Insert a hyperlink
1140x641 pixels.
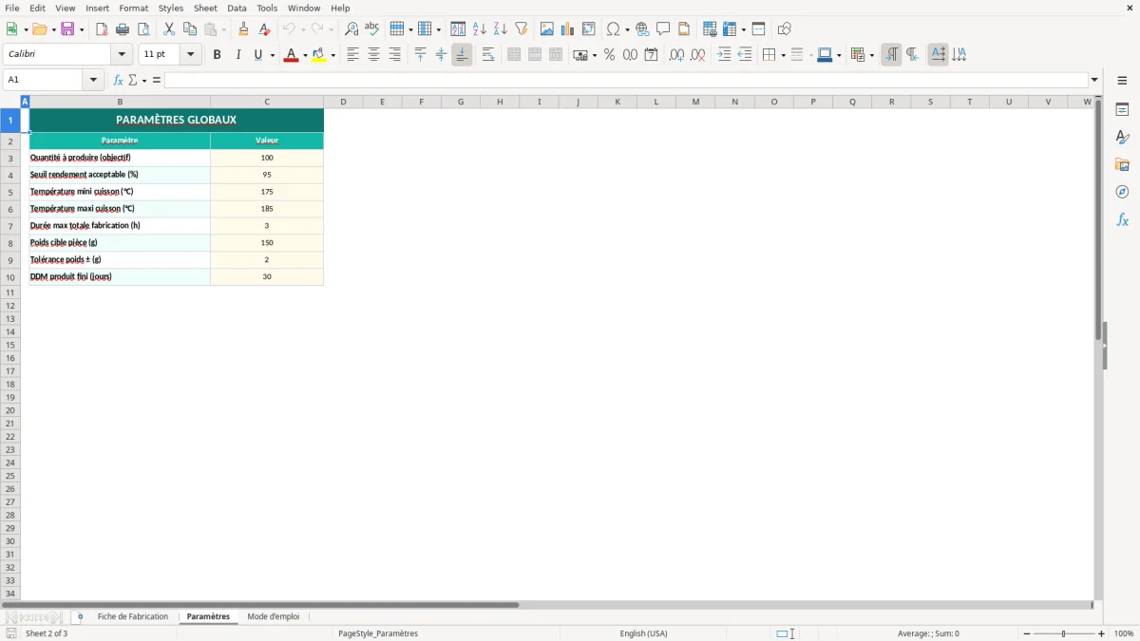[x=643, y=29]
